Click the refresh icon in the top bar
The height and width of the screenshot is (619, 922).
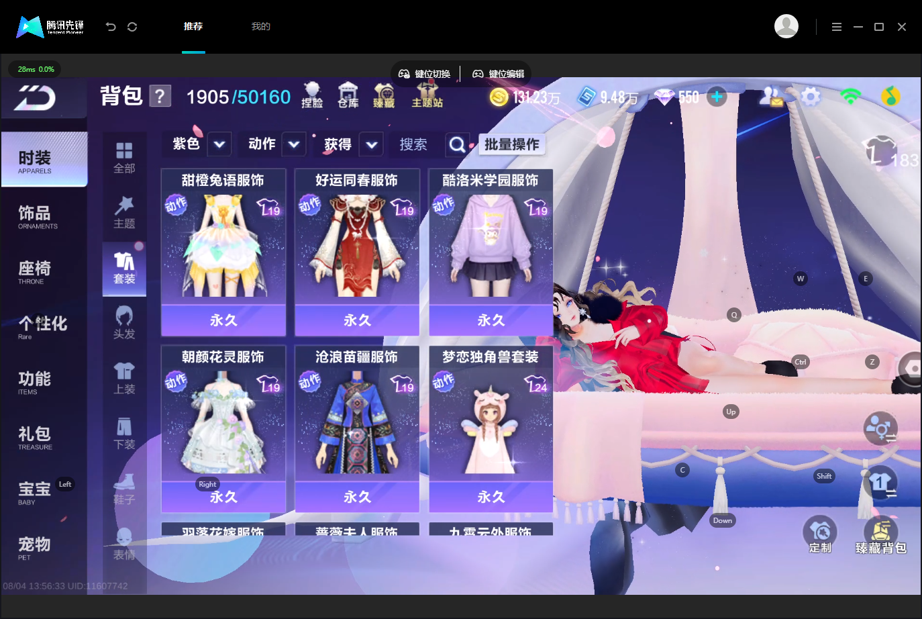click(132, 27)
